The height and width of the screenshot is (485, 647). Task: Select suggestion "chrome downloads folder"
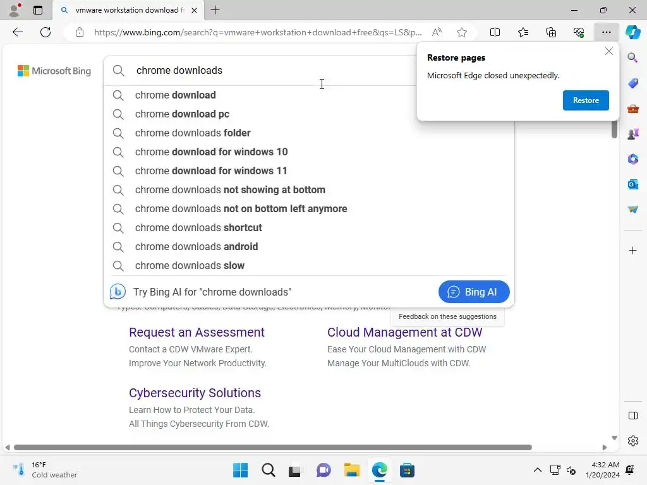pyautogui.click(x=308, y=133)
